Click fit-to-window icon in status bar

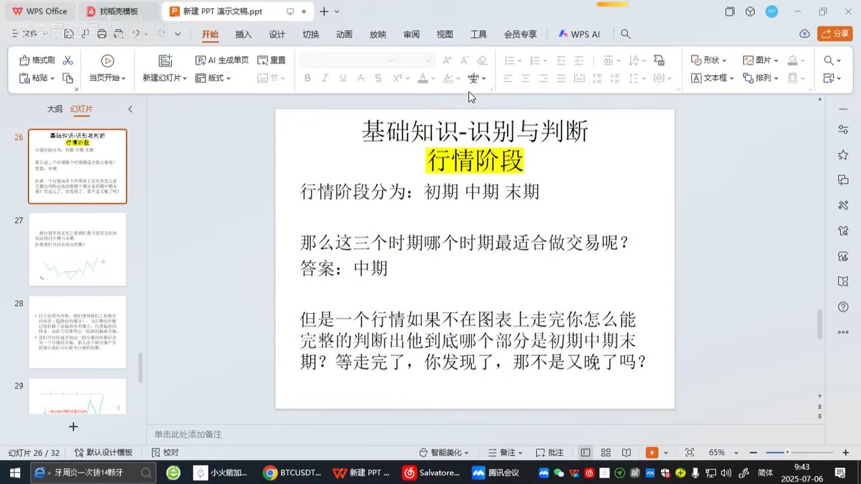[689, 452]
